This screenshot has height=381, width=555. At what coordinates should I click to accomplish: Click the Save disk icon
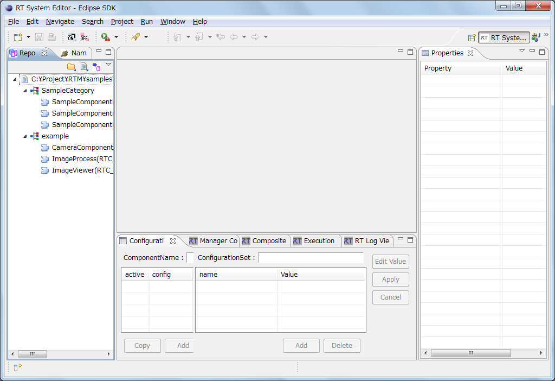pyautogui.click(x=39, y=37)
